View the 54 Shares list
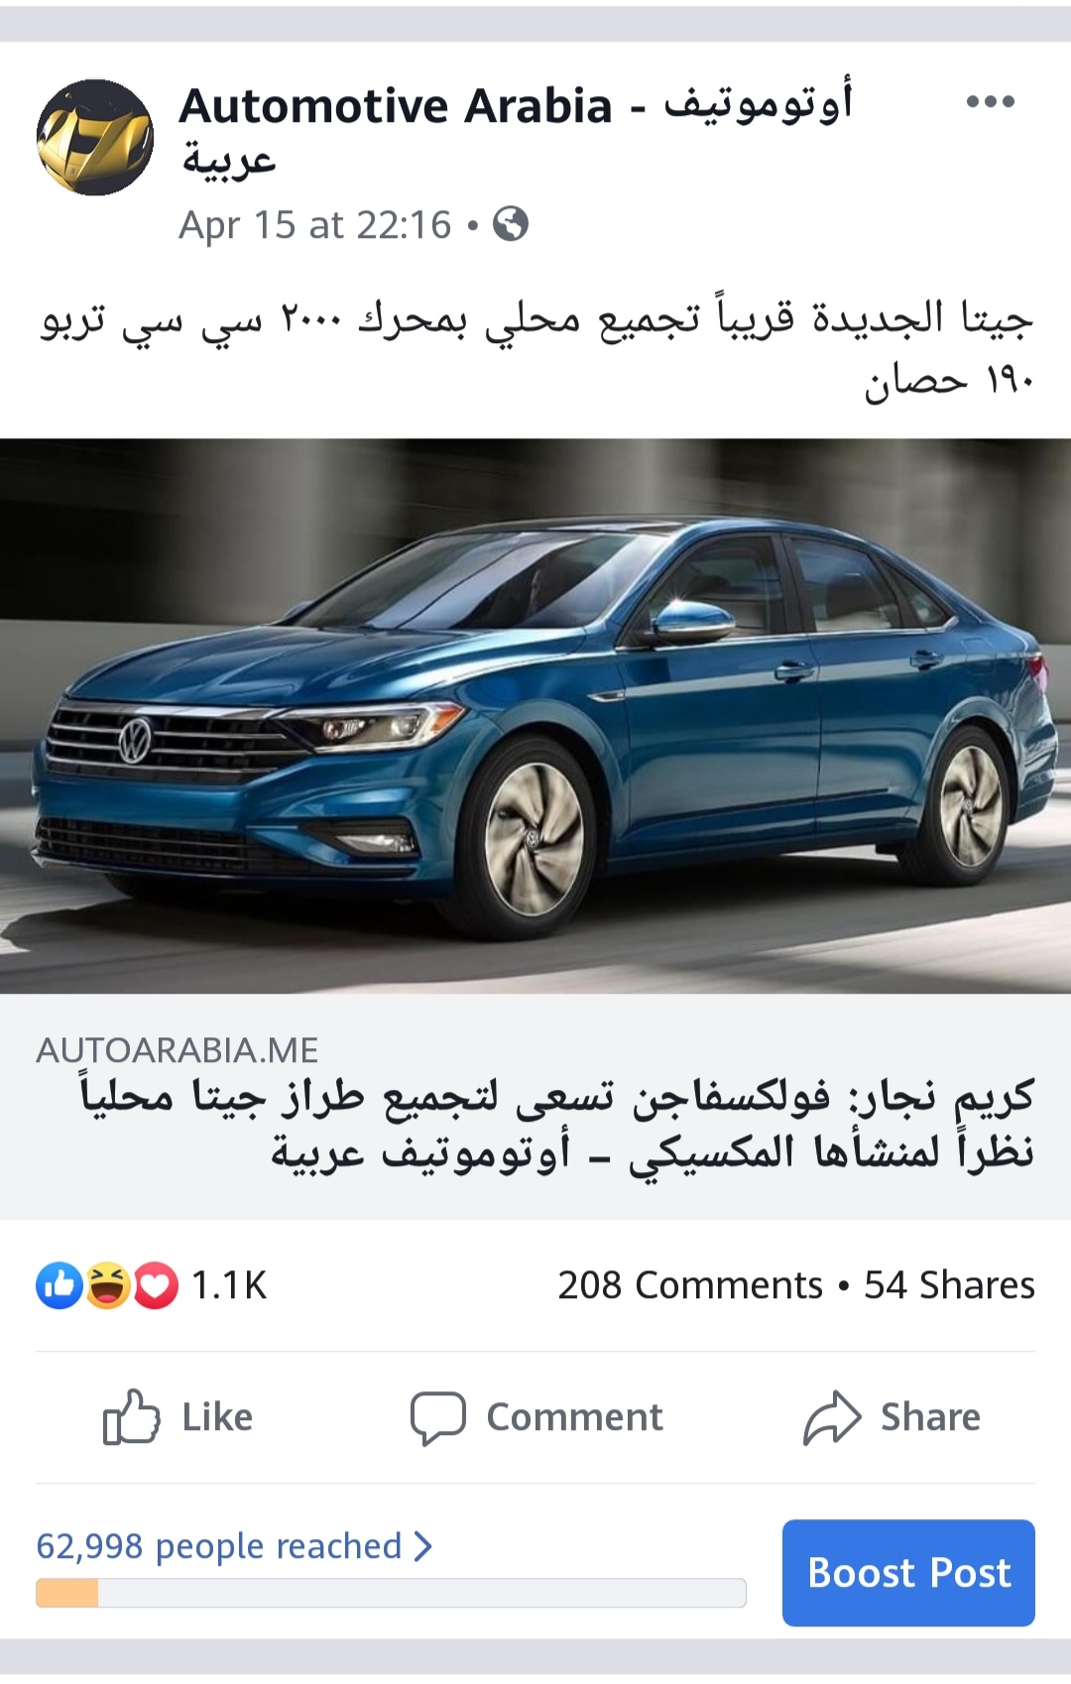 pos(949,1285)
